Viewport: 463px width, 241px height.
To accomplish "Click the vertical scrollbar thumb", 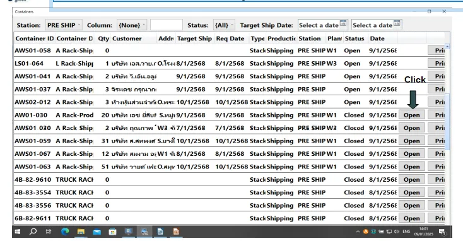I will click(448, 121).
